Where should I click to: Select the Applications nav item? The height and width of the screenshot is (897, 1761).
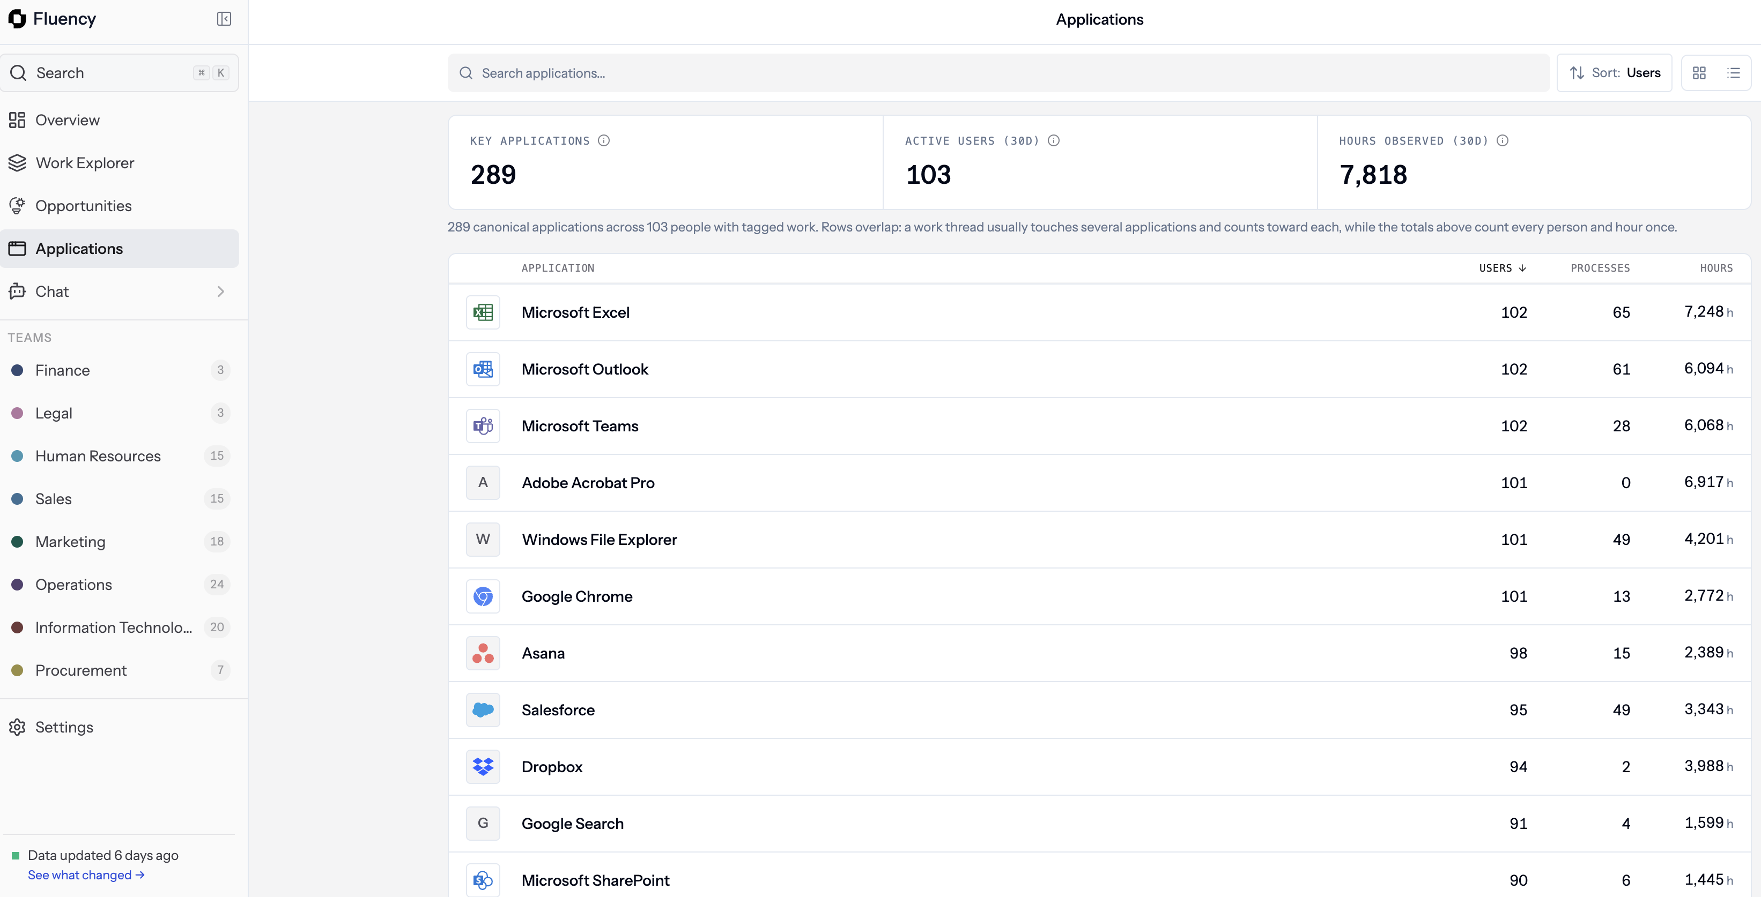coord(120,249)
